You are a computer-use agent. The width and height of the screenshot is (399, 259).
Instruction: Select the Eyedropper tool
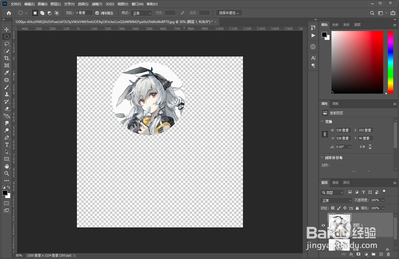pos(7,73)
